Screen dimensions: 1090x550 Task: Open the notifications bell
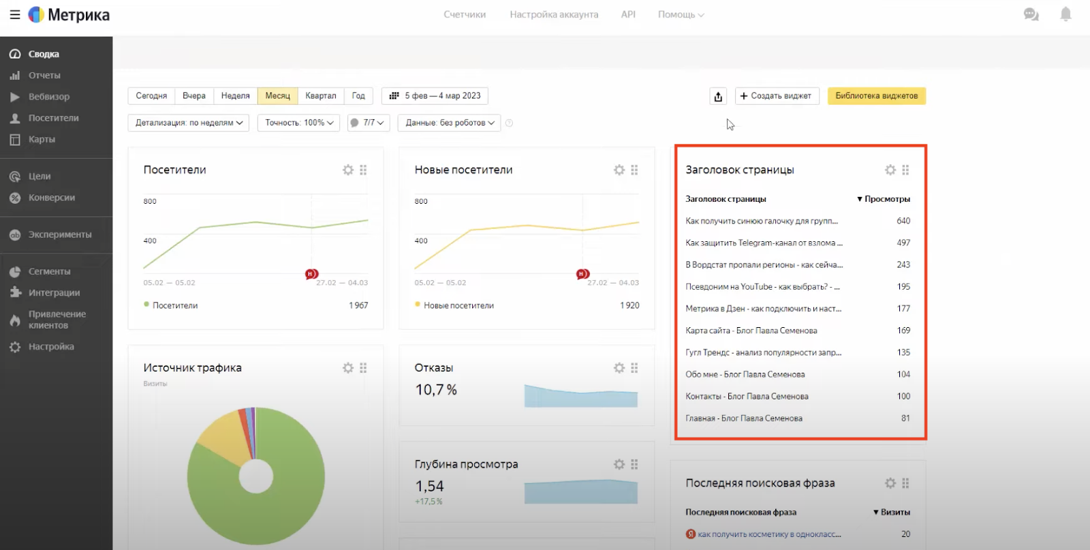pyautogui.click(x=1065, y=14)
